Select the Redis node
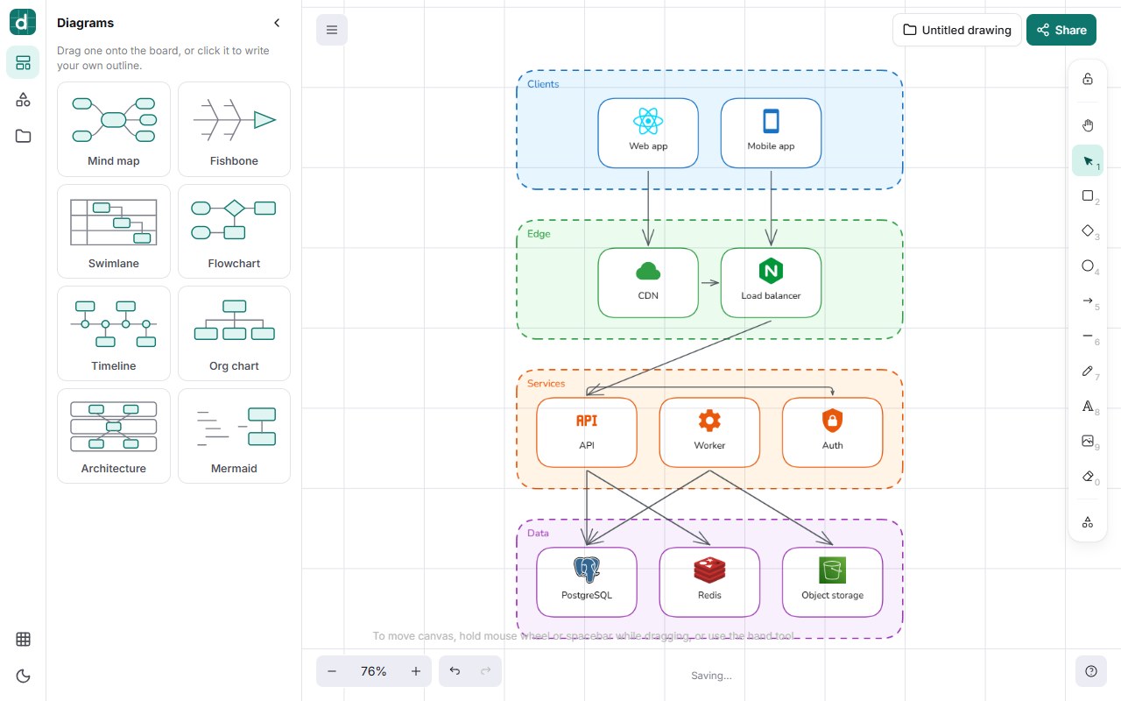The image size is (1121, 701). click(709, 583)
